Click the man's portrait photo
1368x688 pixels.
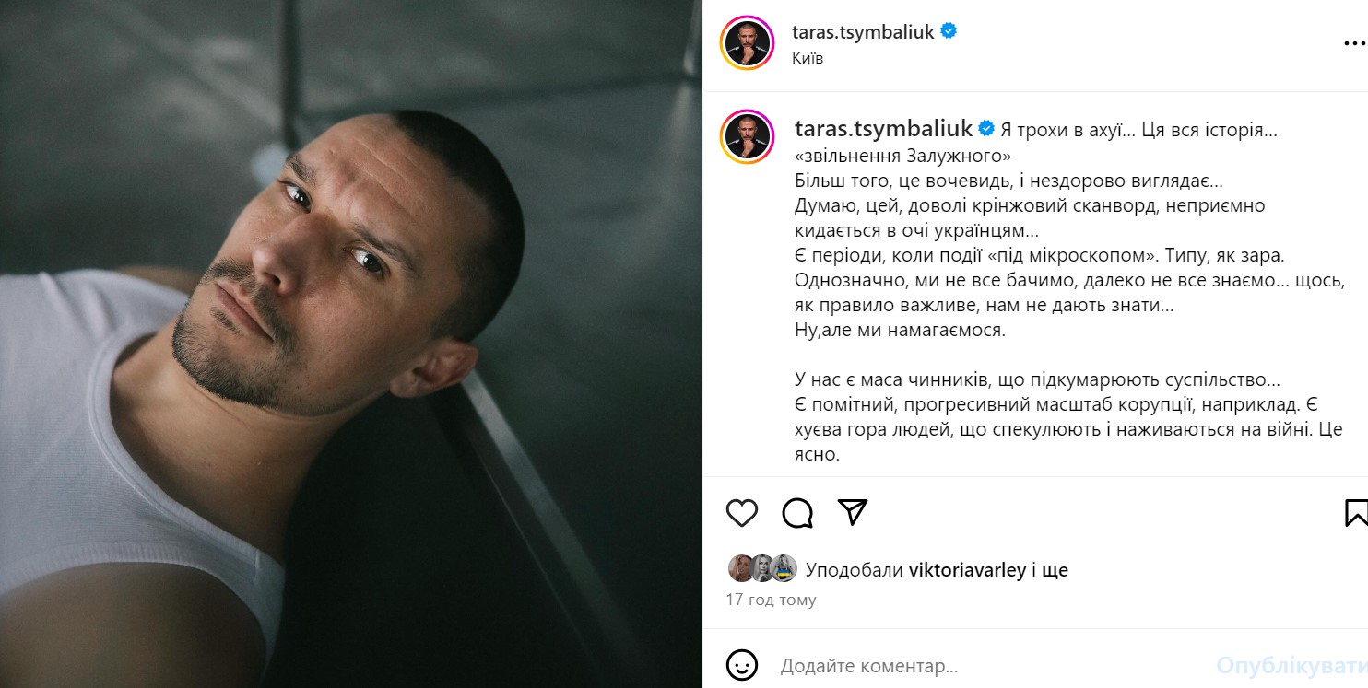pos(350,344)
